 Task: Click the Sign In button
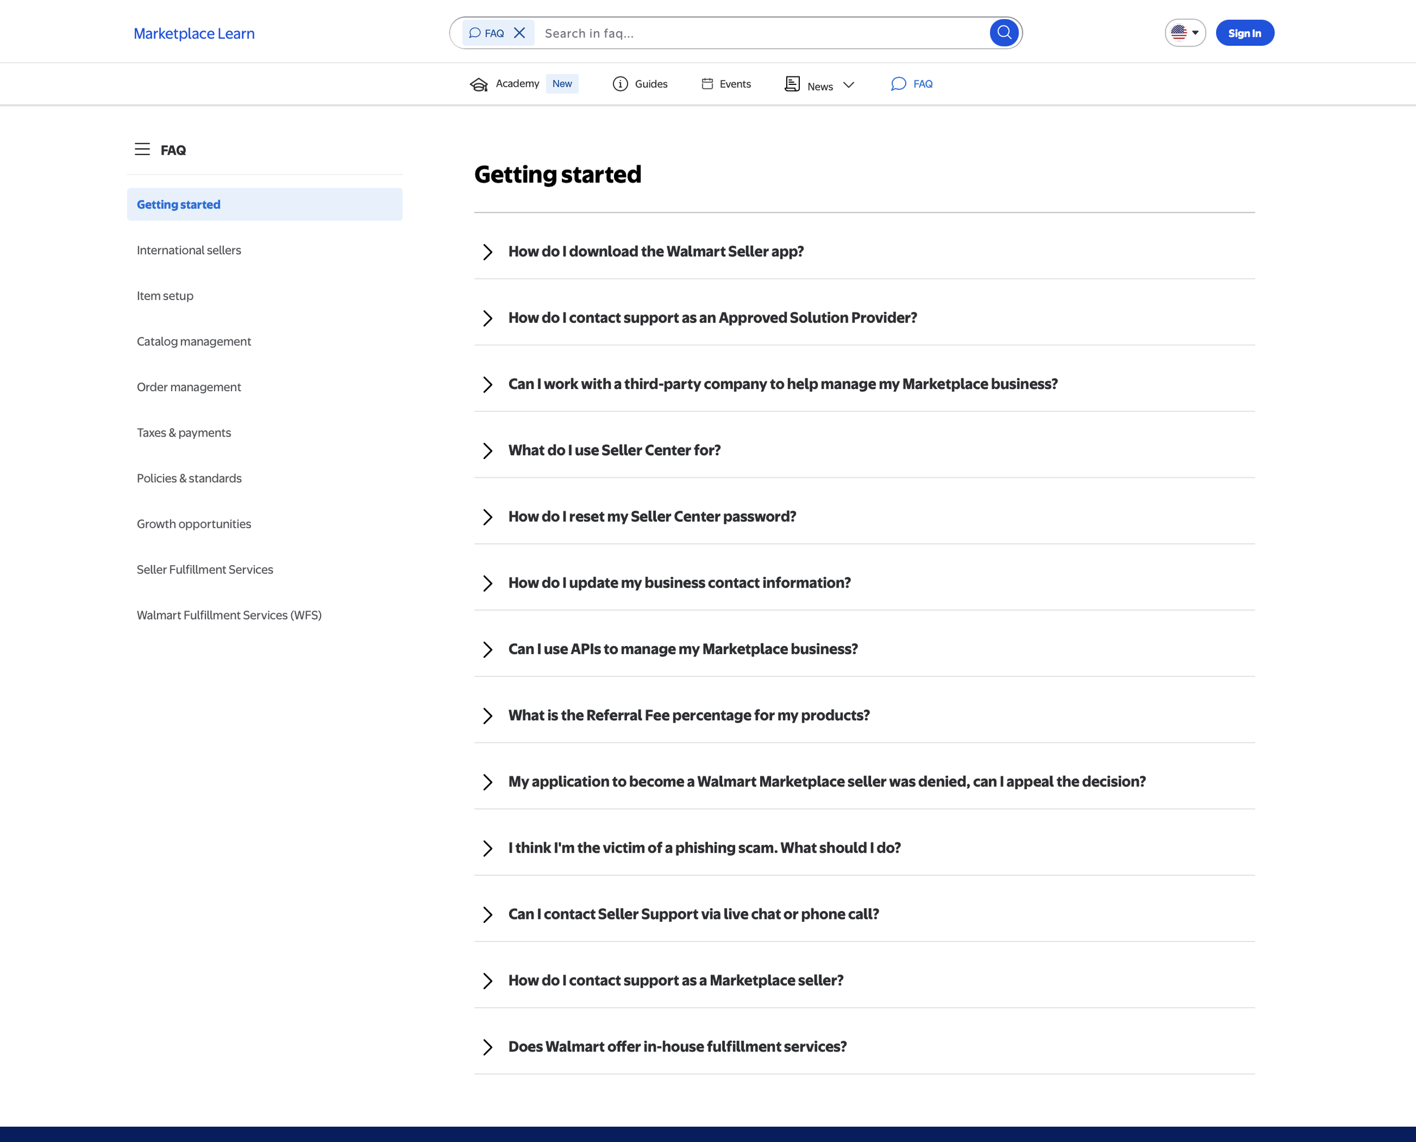click(1244, 33)
